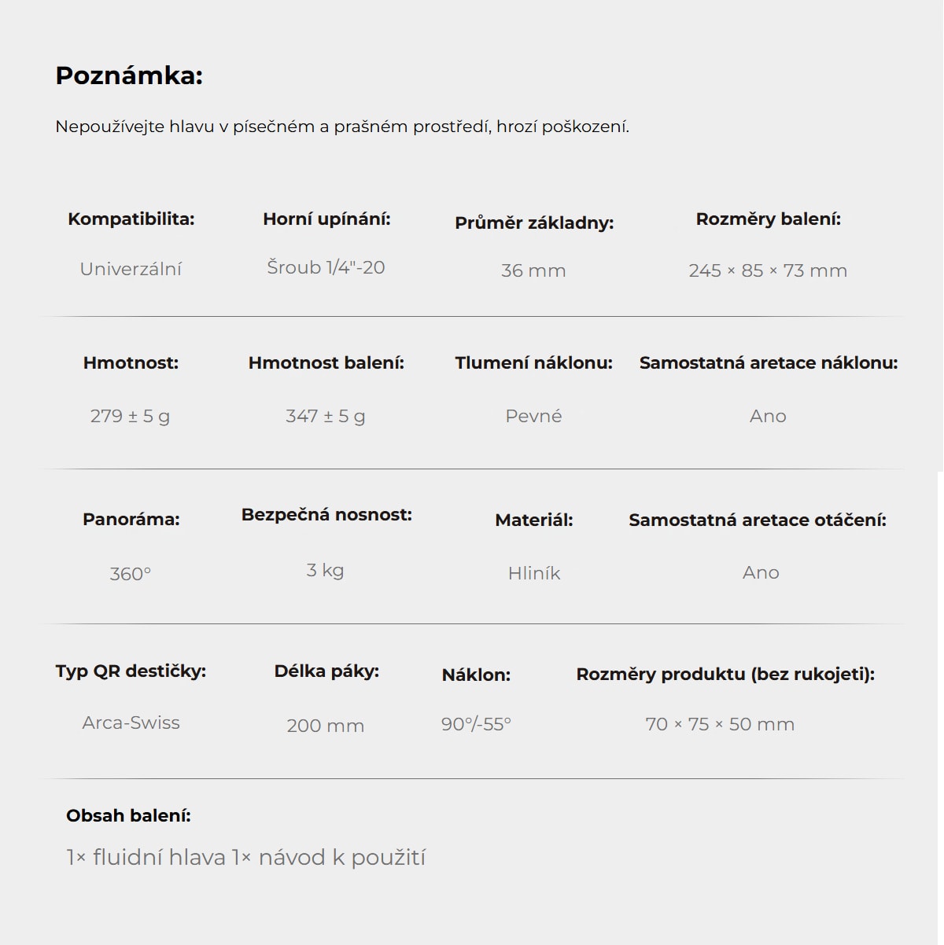
Task: Select the 90°/-55° tilt value
Action: coord(476,724)
